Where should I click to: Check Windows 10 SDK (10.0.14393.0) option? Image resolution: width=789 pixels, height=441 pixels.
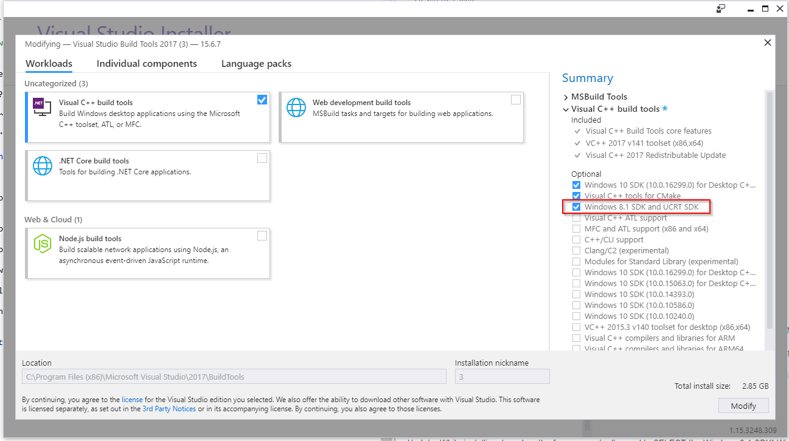576,295
